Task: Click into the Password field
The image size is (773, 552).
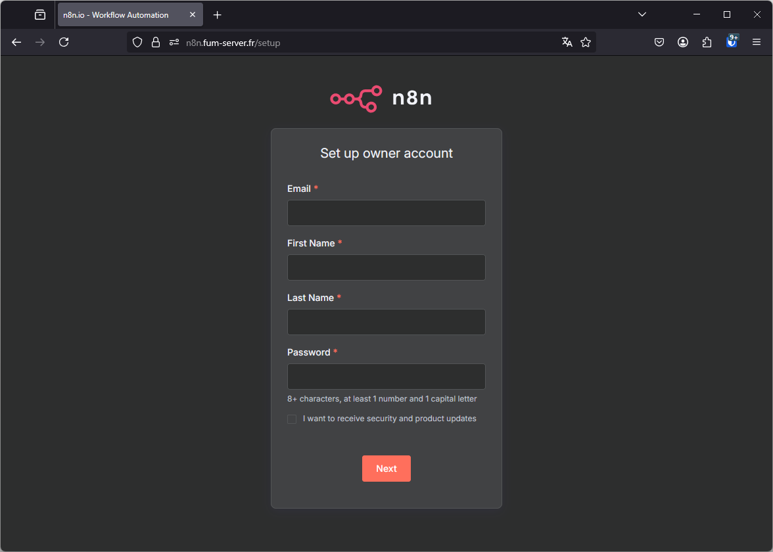Action: coord(386,377)
